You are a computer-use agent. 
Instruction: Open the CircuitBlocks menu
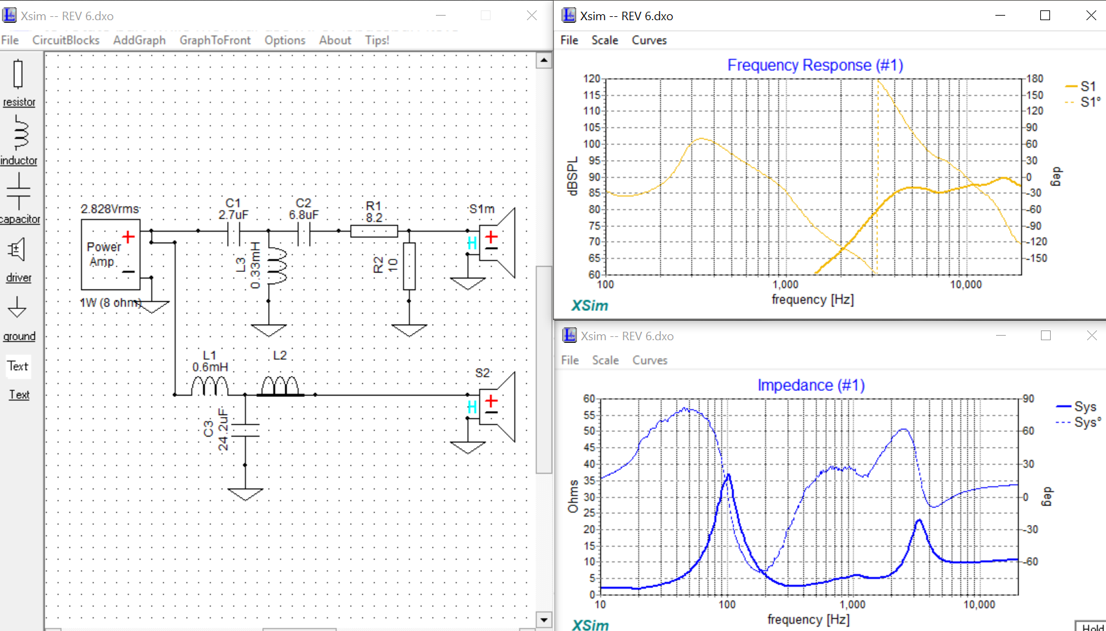tap(66, 40)
